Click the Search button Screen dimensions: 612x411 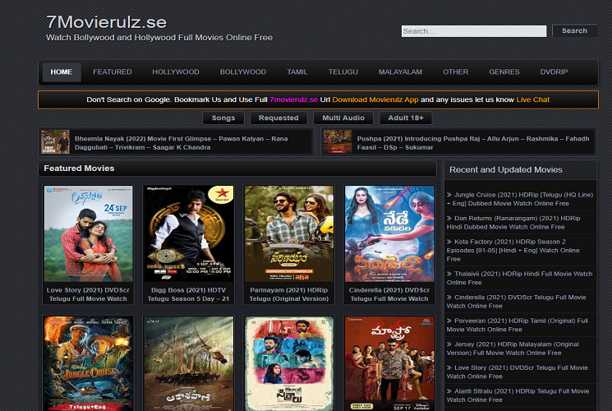(x=574, y=31)
